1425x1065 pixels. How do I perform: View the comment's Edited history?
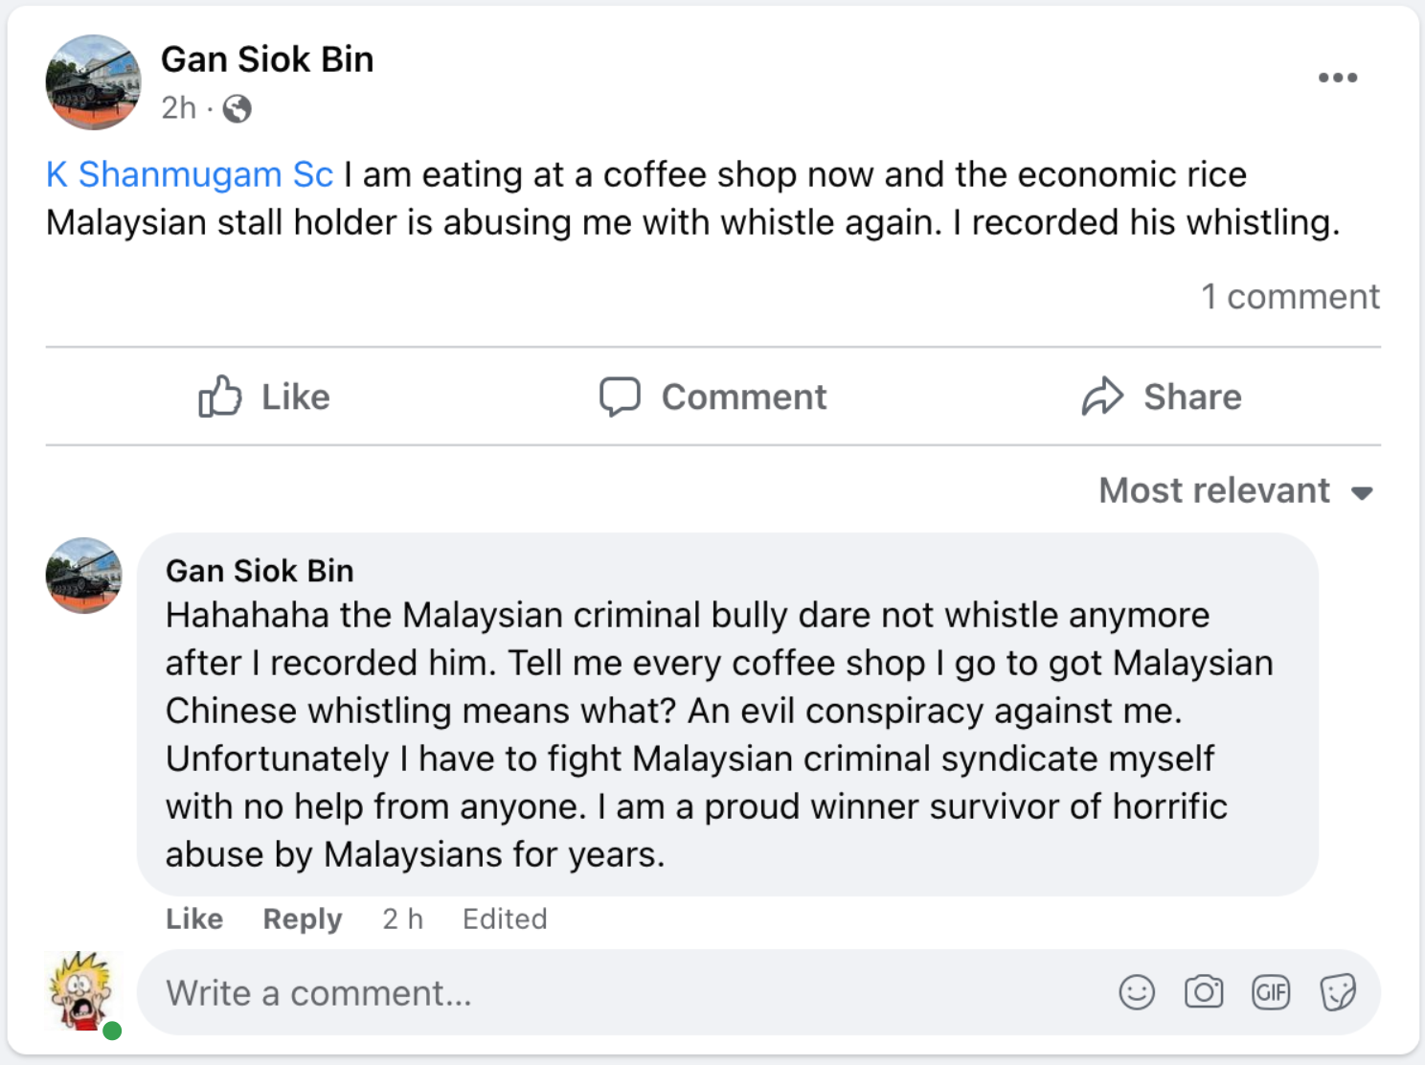(x=505, y=918)
